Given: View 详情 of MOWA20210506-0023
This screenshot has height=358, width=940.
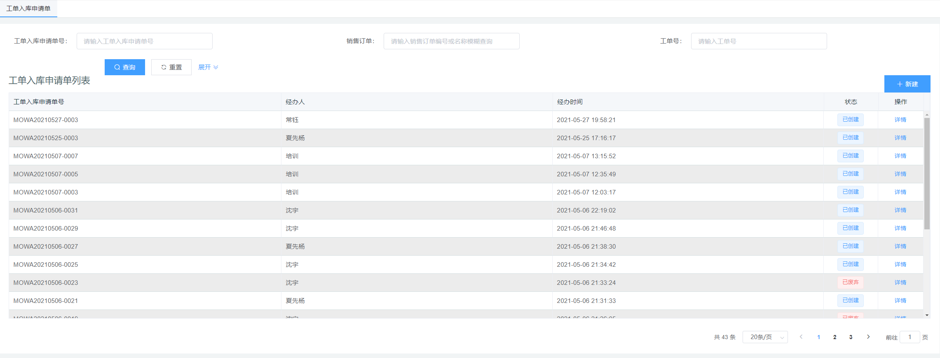Looking at the screenshot, I should click(900, 282).
